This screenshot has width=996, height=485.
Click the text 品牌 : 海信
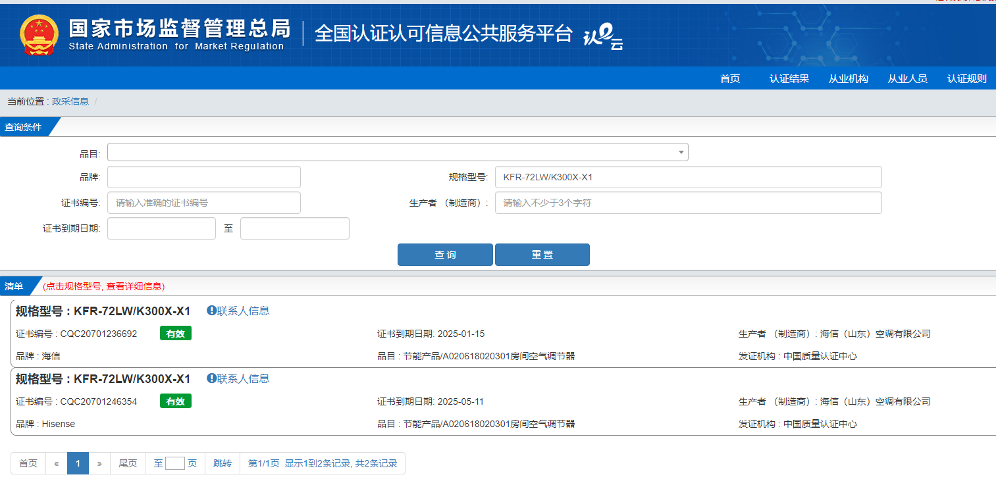point(38,356)
